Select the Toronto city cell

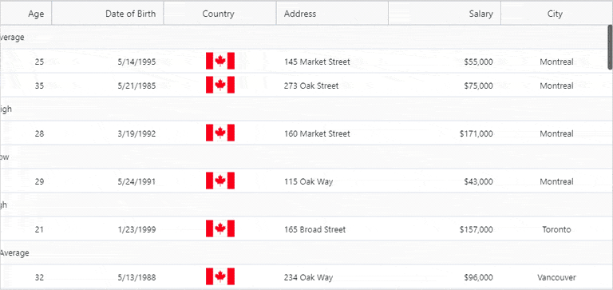tap(556, 229)
